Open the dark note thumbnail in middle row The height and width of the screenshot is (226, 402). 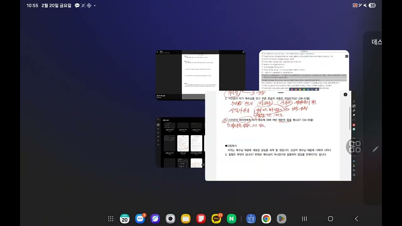pyautogui.click(x=170, y=143)
